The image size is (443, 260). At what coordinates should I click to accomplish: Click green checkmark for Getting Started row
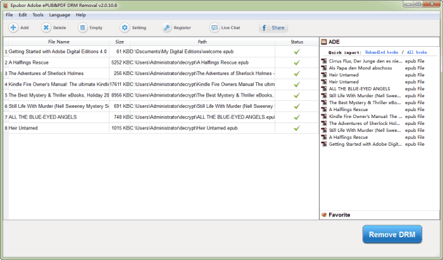(x=297, y=52)
